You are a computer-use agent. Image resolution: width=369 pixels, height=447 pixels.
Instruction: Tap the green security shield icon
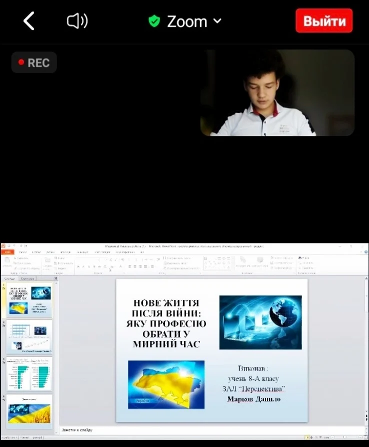154,21
